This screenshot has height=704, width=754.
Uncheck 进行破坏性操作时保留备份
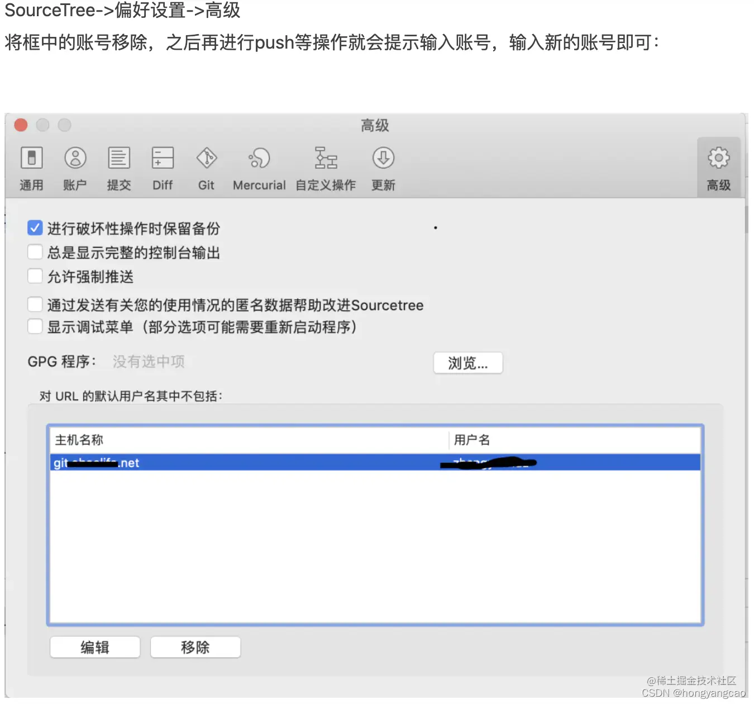35,228
